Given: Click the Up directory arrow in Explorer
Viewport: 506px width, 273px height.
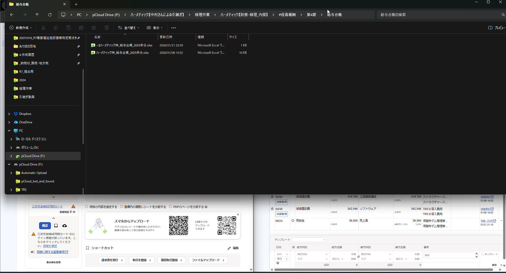Looking at the screenshot, I should [x=37, y=15].
